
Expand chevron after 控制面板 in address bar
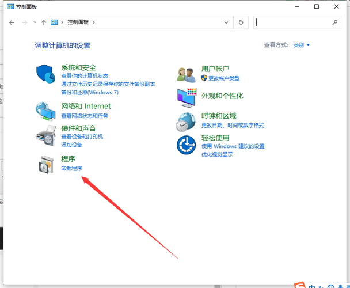(94, 22)
